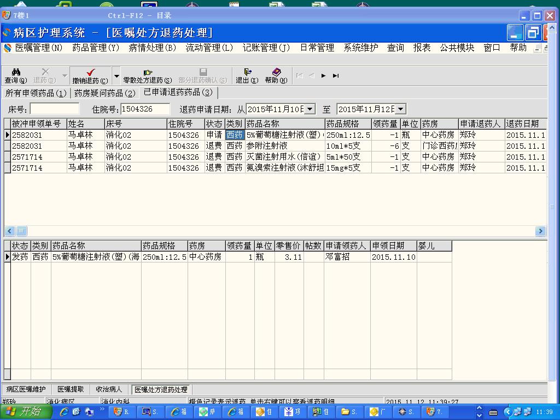Select row with 灭菌注射用水(信谊)
The height and width of the screenshot is (420, 560).
pyautogui.click(x=275, y=157)
